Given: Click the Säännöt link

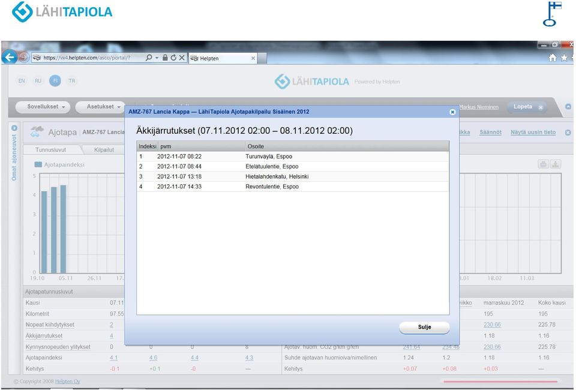Looking at the screenshot, I should pyautogui.click(x=490, y=132).
